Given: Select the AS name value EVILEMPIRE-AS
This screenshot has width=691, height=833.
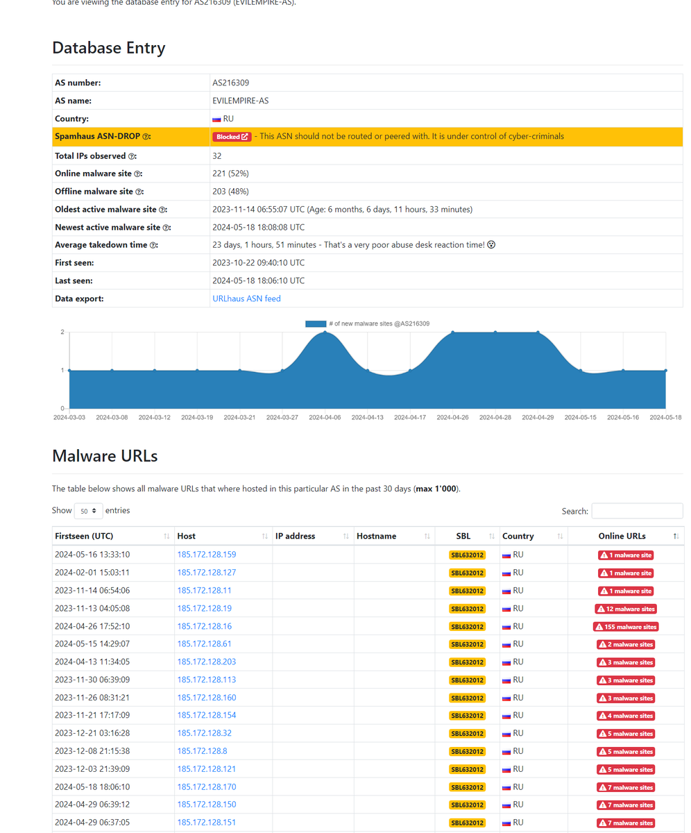Looking at the screenshot, I should coord(240,101).
